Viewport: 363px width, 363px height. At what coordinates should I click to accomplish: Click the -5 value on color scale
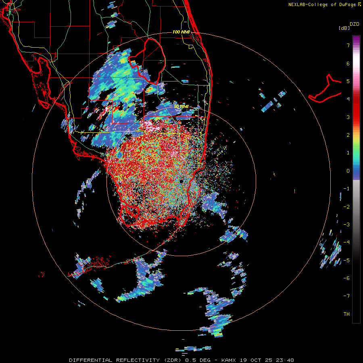click(x=346, y=261)
